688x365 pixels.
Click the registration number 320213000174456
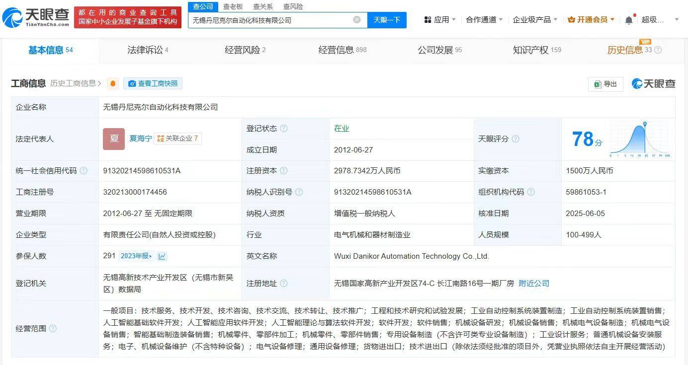[x=135, y=192]
